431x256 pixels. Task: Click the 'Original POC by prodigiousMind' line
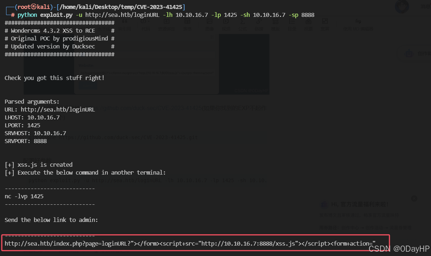[59, 38]
